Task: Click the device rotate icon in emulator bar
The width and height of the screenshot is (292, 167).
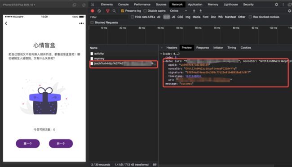Action: coord(84,5)
